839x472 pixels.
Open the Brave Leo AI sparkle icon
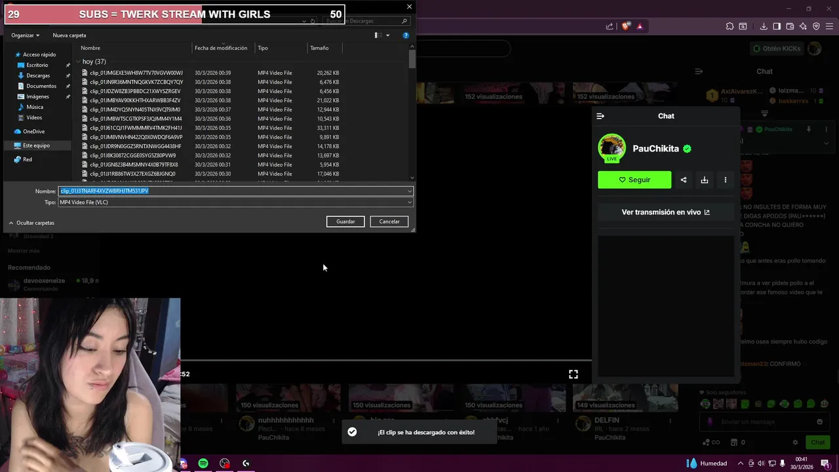(x=803, y=26)
